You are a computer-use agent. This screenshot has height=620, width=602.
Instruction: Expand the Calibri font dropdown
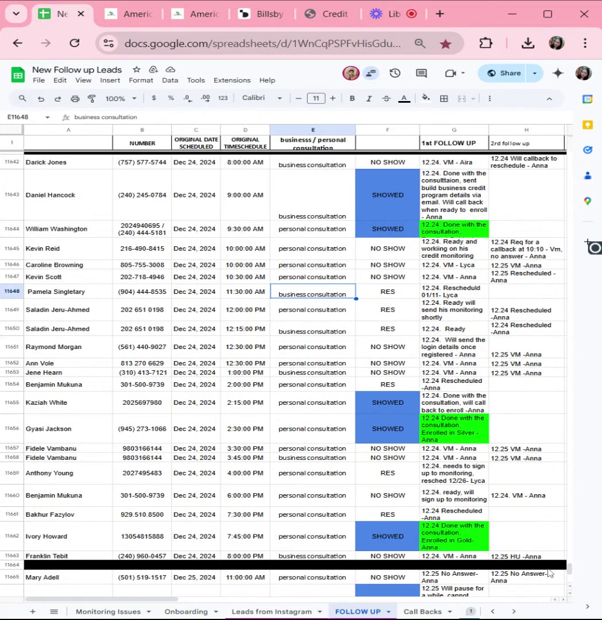262,98
